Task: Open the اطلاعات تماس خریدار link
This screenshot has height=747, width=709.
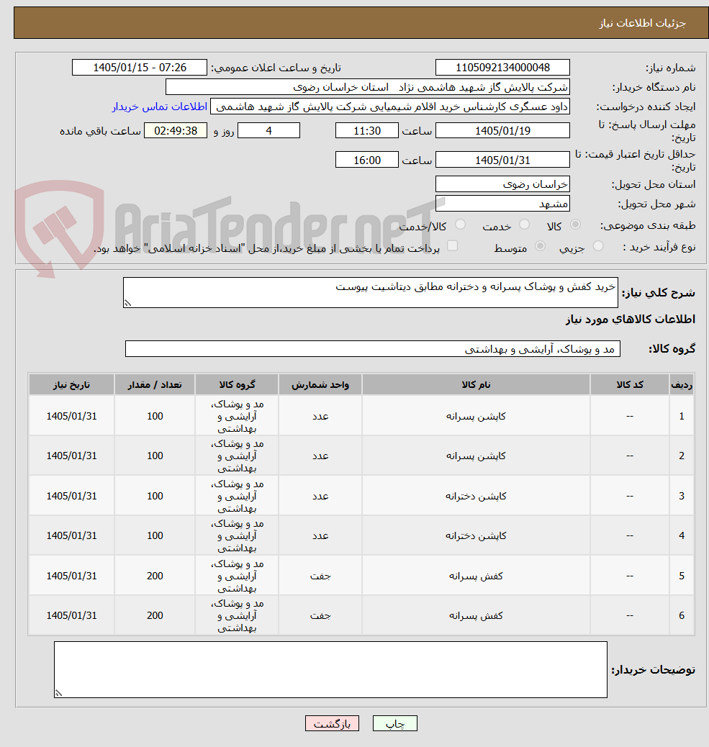Action: (160, 107)
